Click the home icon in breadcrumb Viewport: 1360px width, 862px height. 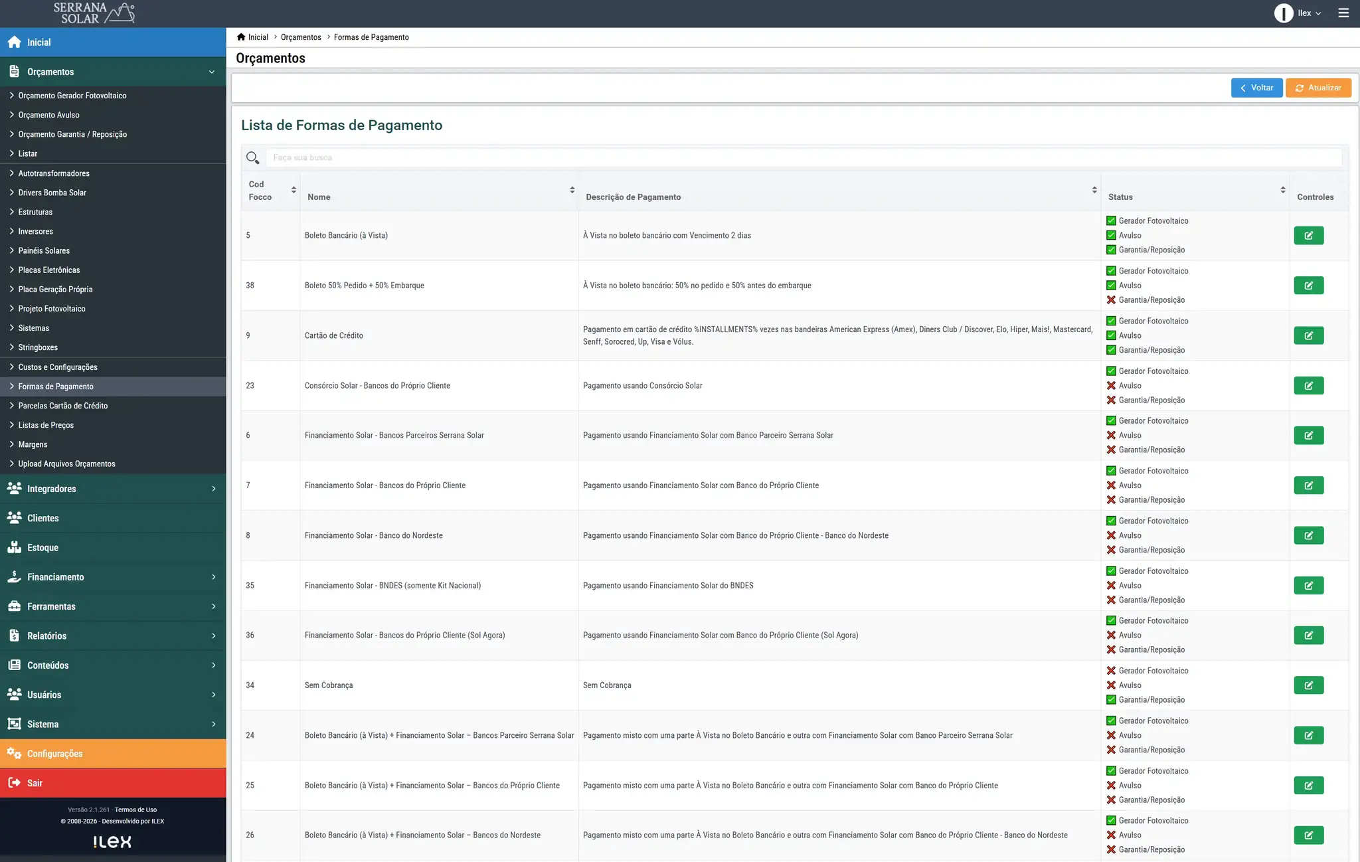tap(241, 37)
